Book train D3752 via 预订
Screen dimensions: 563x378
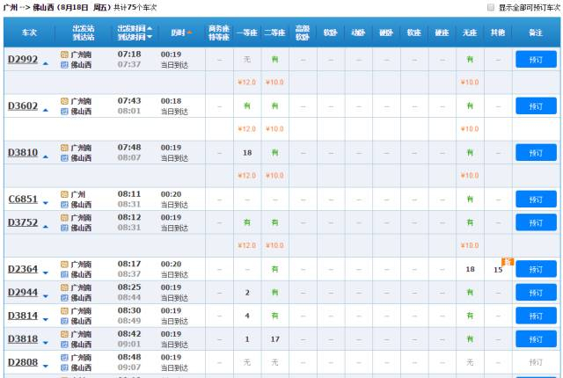pyautogui.click(x=536, y=222)
